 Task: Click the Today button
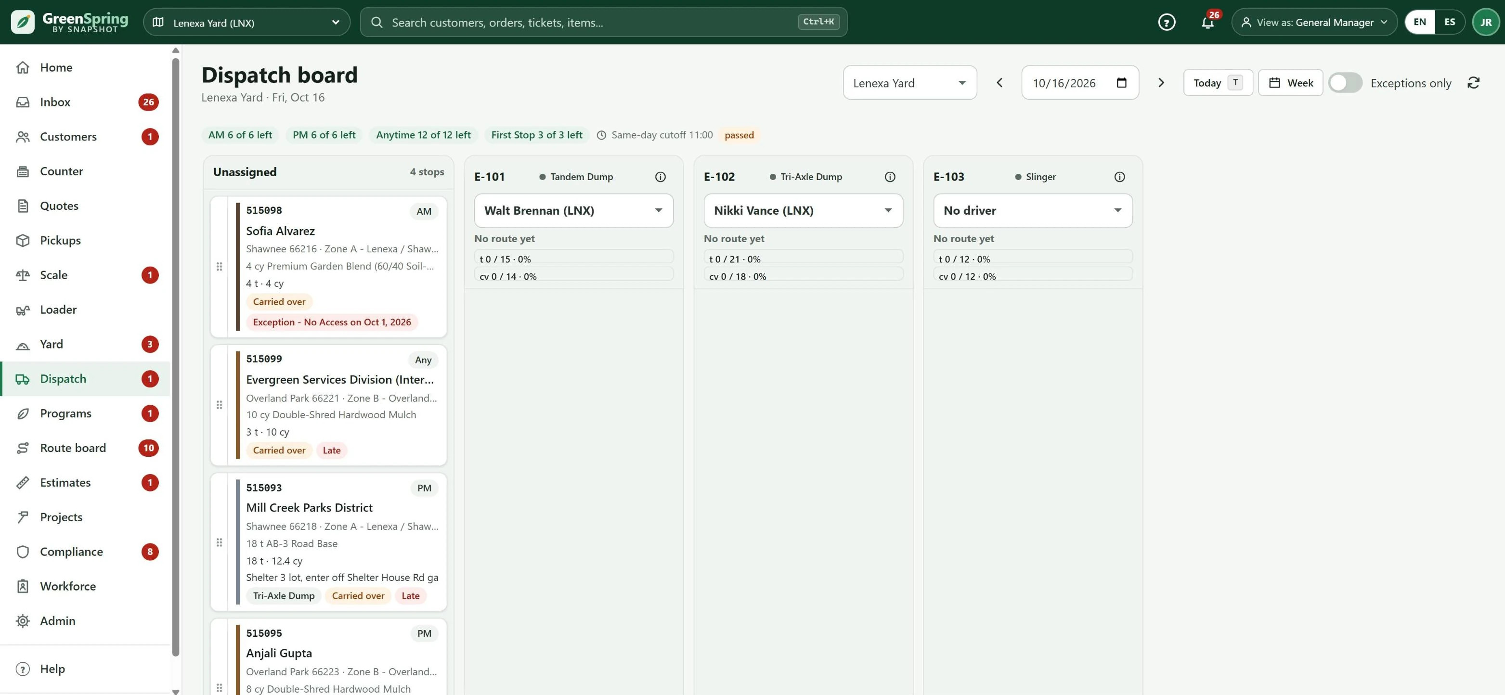tap(1218, 82)
